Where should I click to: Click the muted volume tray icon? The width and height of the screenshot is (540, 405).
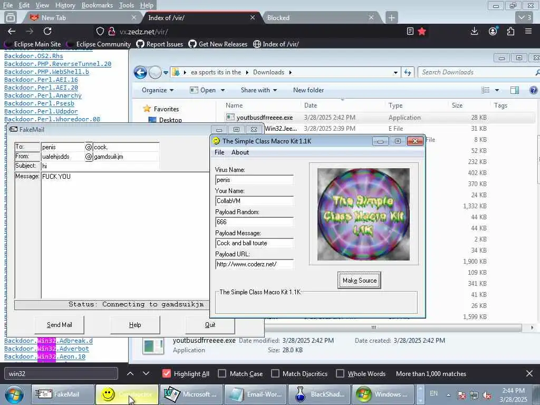[x=487, y=396]
